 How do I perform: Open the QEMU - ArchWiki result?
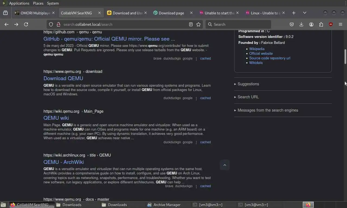coord(63,162)
